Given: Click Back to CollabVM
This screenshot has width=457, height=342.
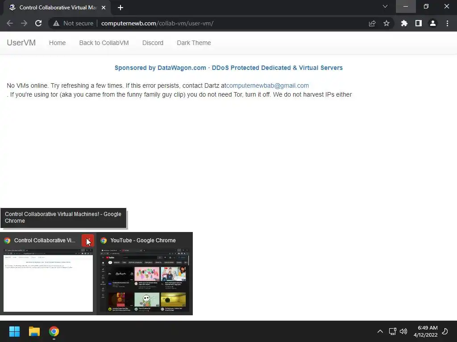Looking at the screenshot, I should pos(104,43).
